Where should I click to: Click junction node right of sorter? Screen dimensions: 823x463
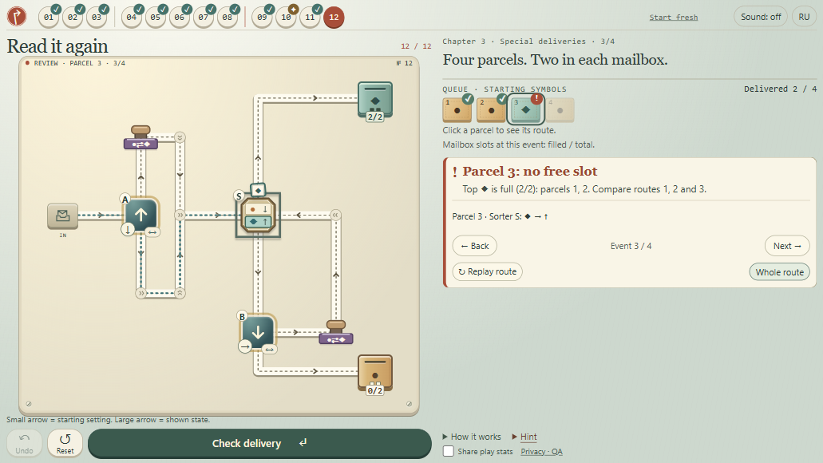tap(335, 215)
